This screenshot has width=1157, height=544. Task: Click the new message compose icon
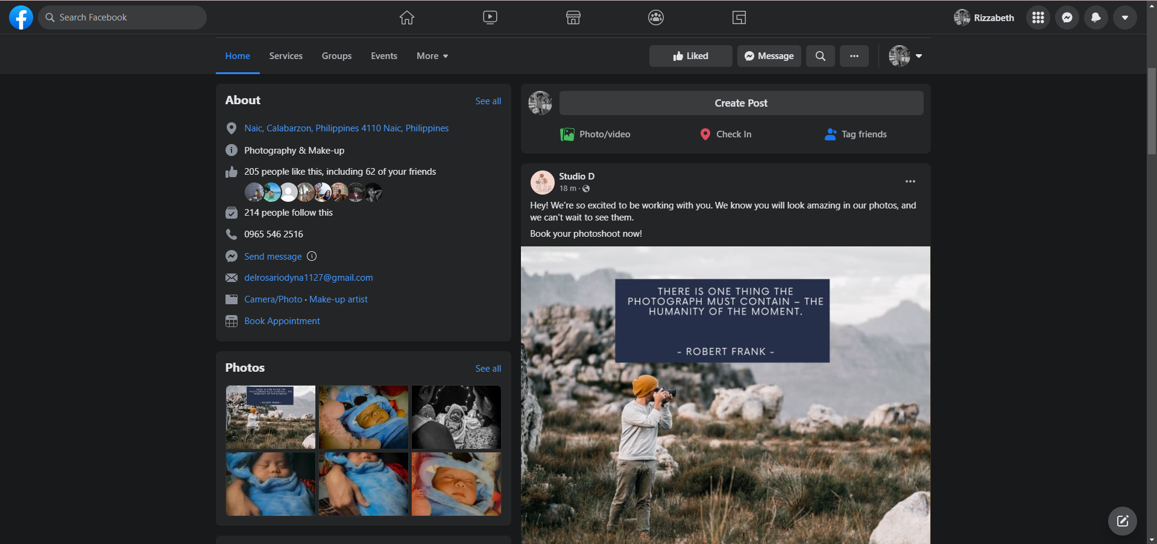(1123, 521)
